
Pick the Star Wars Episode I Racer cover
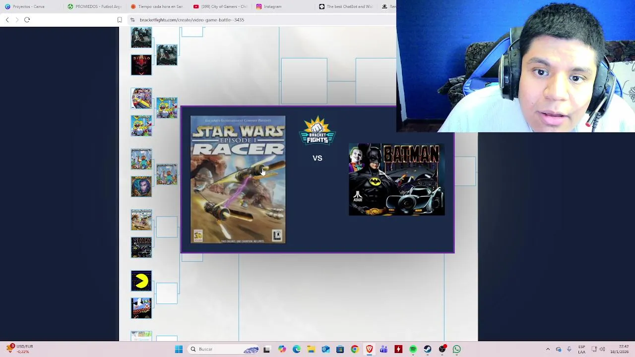238,179
